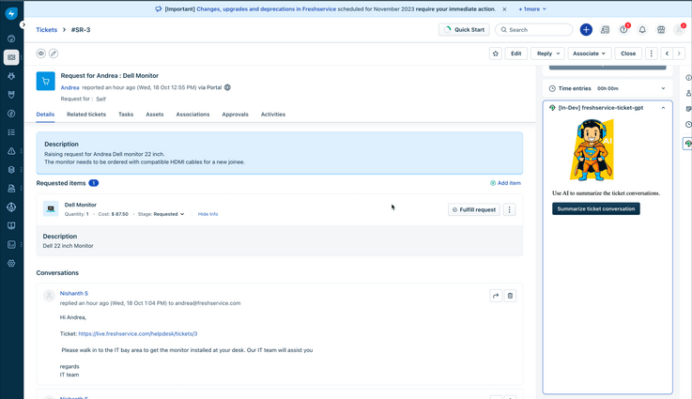Open the Alerts triangle icon in sidebar
692x399 pixels.
pos(11,151)
